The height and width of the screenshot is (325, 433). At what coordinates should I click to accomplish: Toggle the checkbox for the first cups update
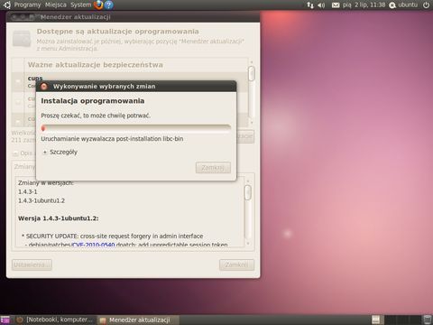click(18, 81)
